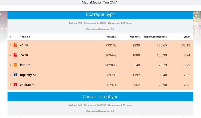Click the Санкт-Петербург city header
The image size is (201, 118).
(x=100, y=96)
